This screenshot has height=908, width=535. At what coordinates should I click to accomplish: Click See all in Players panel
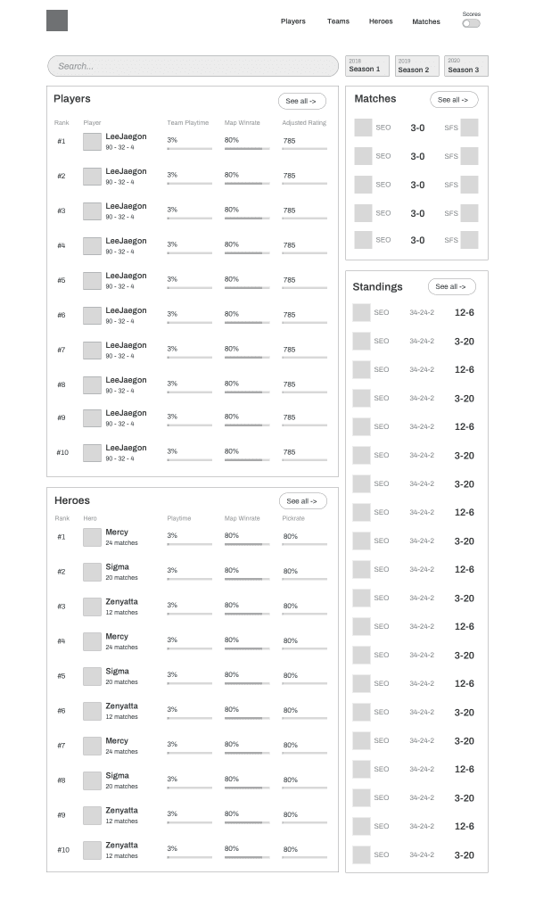point(302,101)
